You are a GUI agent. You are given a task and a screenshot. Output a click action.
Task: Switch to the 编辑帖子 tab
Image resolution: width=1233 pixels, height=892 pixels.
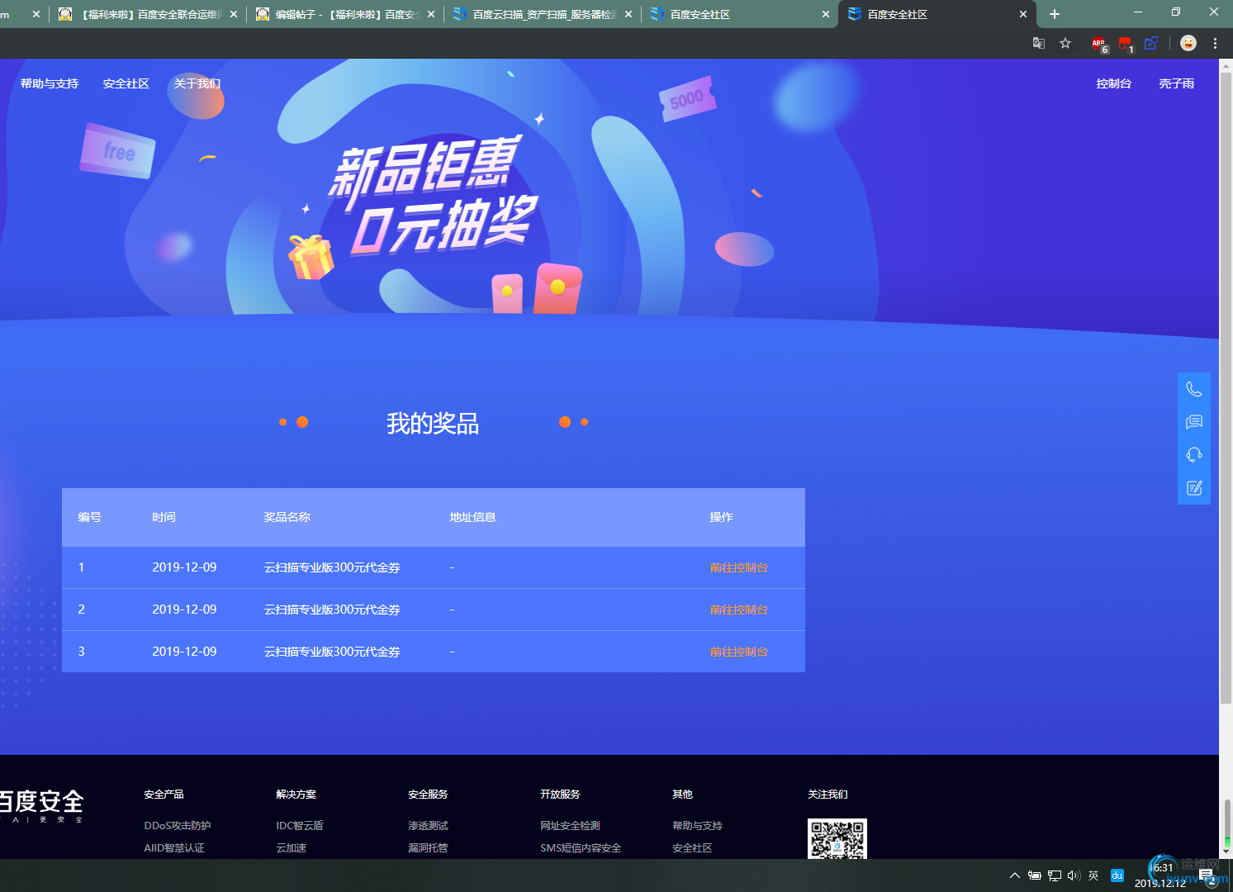(x=345, y=14)
